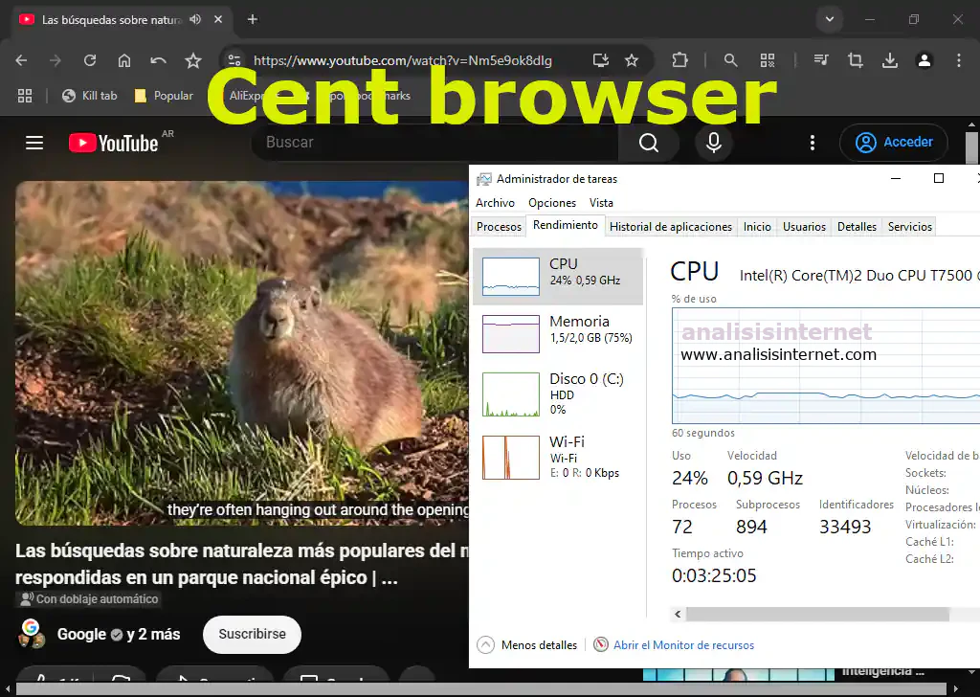Viewport: 980px width, 697px height.
Task: Select the Disco 0 (C:) item
Action: (x=558, y=393)
